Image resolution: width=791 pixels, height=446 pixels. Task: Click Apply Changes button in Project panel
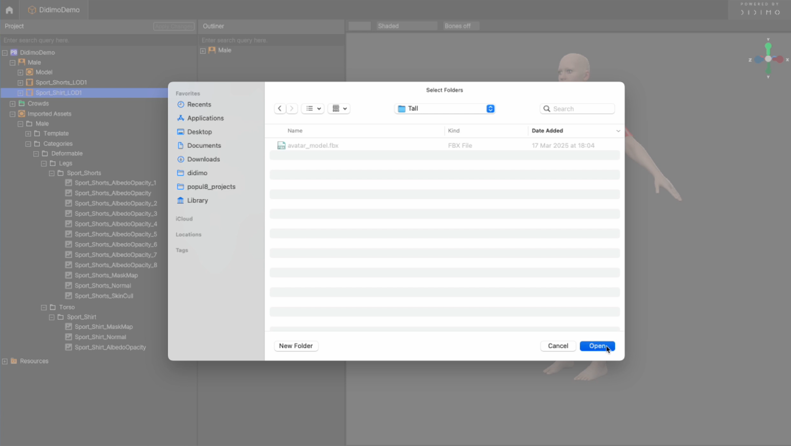click(x=174, y=26)
